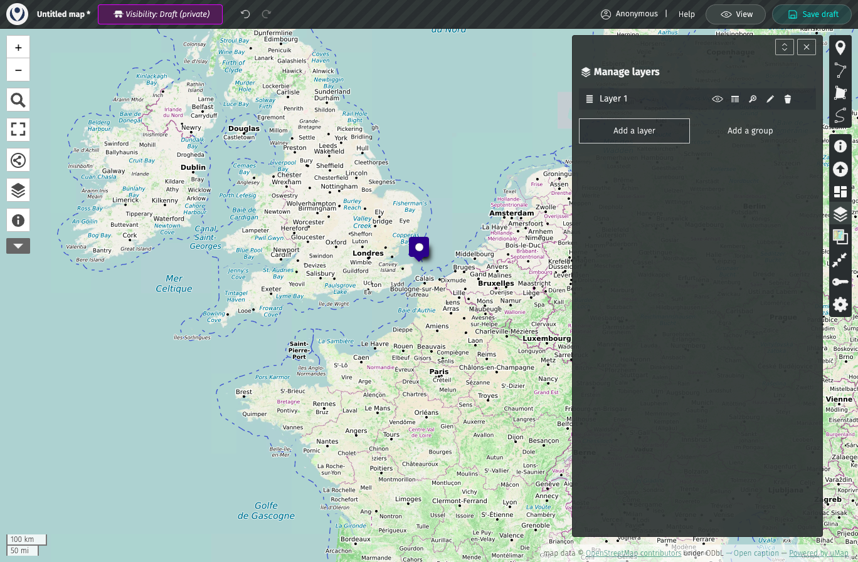
Task: Select the draw marker tool
Action: [840, 48]
